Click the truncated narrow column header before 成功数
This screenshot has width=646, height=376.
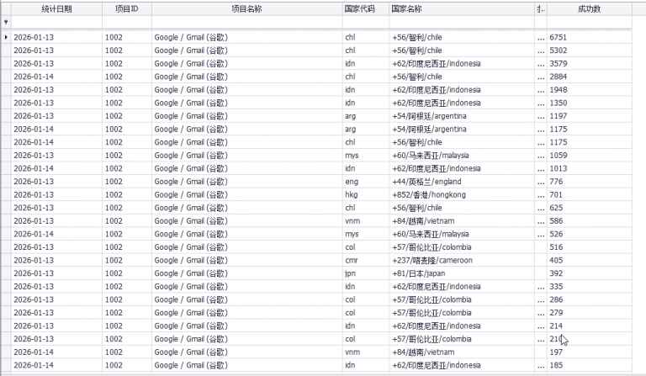541,8
